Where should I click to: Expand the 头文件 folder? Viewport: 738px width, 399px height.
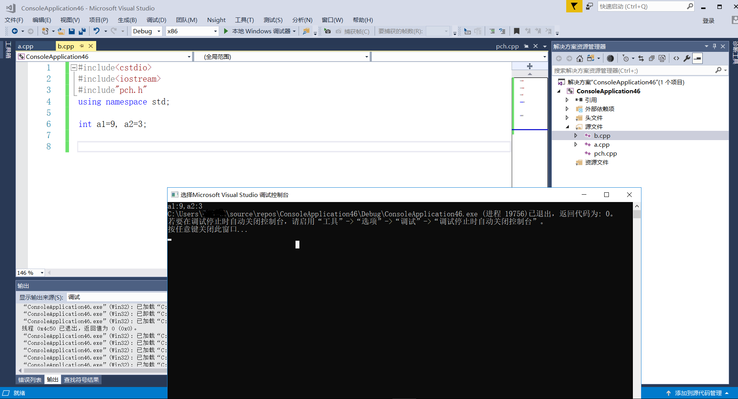567,118
